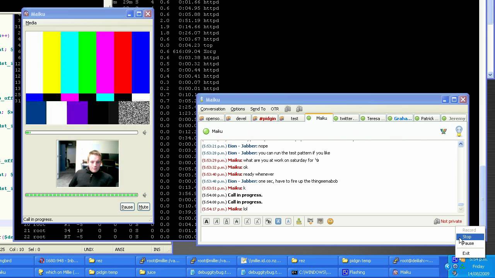Select Pause in the recorder context menu
This screenshot has height=278, width=495.
click(x=470, y=243)
